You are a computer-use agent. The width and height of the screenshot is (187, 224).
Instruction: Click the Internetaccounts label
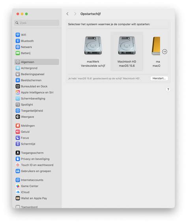(32, 180)
